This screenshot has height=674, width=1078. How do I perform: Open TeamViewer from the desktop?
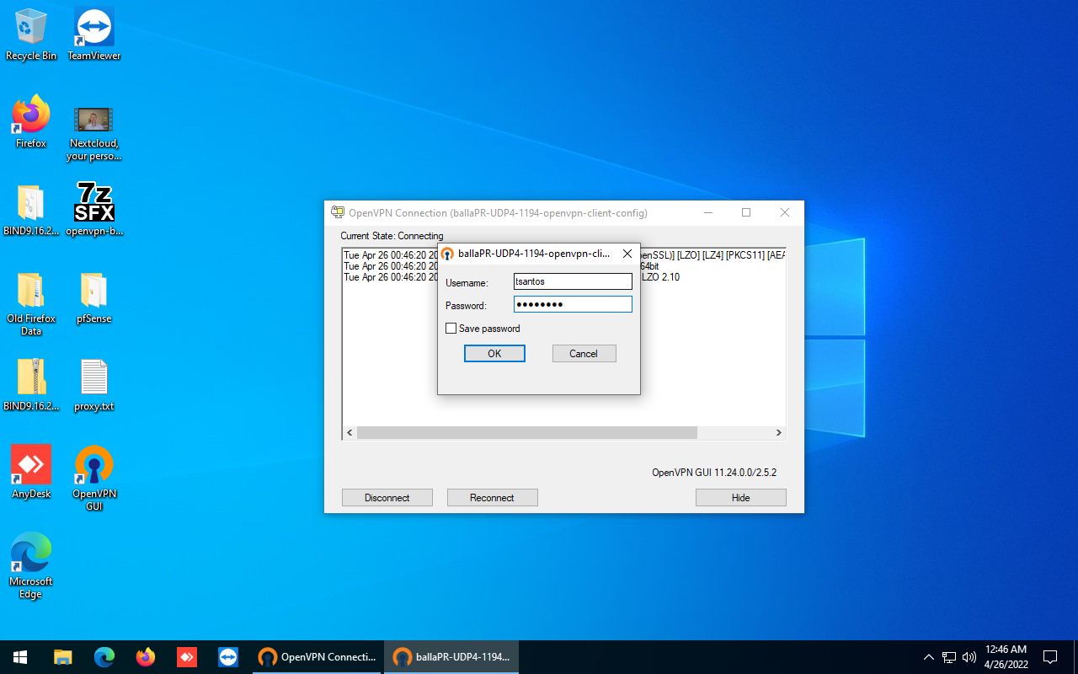[x=93, y=25]
